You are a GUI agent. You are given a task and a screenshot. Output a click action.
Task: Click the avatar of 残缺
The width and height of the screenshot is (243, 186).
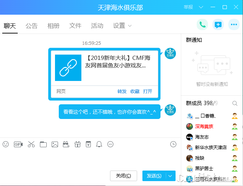[x=190, y=158]
